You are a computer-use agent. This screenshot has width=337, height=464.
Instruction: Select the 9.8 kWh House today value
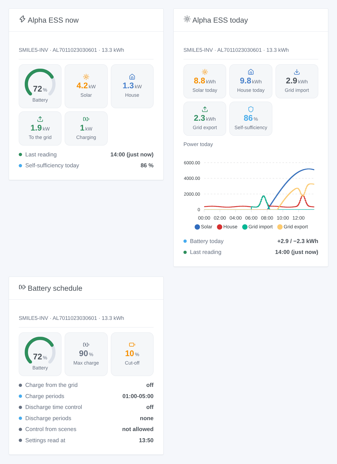point(251,81)
